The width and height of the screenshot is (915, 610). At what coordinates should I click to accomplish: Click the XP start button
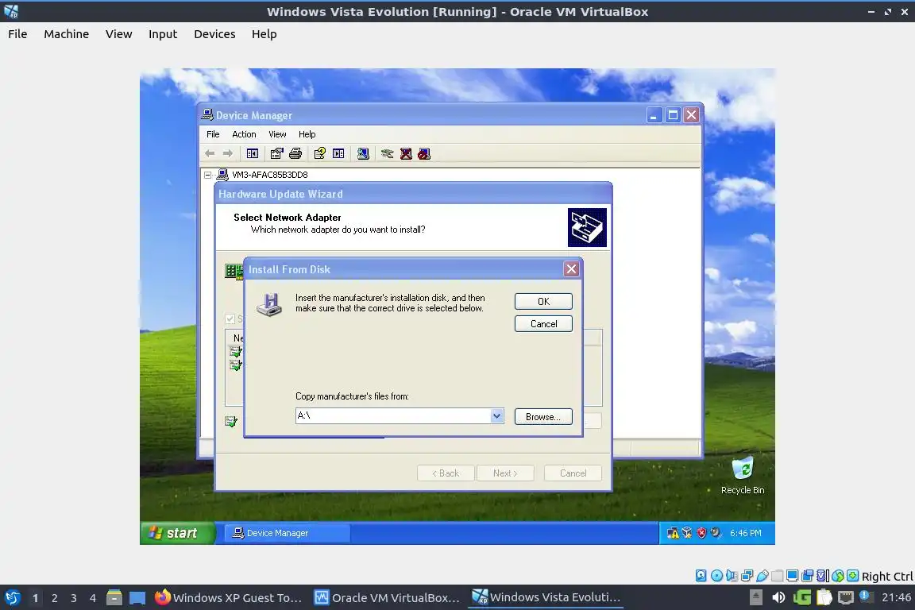pos(177,533)
